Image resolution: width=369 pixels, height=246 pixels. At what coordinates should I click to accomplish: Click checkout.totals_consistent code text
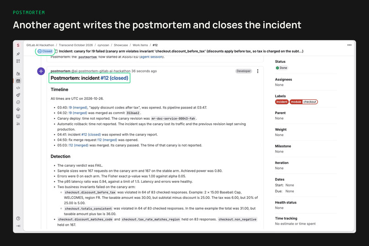[x=88, y=208]
